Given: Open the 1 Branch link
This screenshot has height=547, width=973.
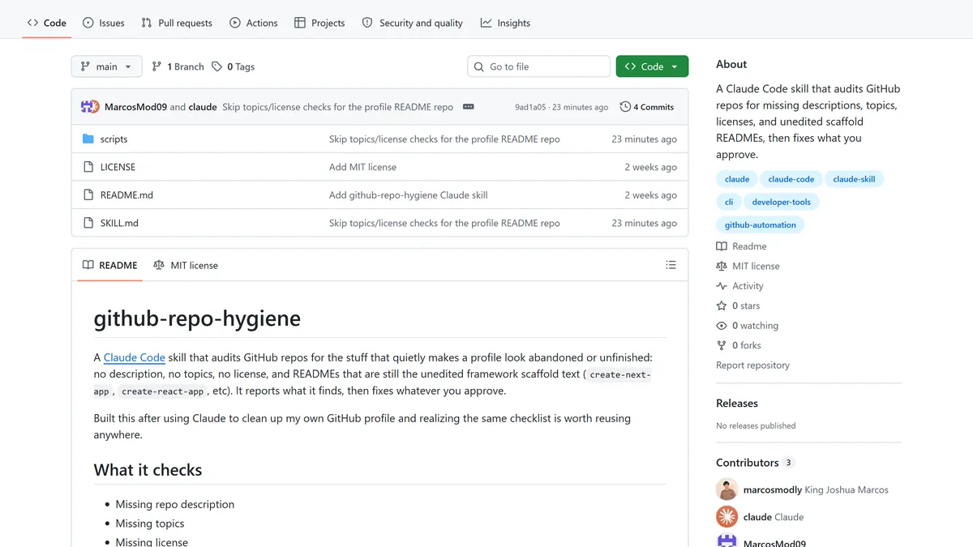Looking at the screenshot, I should [178, 66].
